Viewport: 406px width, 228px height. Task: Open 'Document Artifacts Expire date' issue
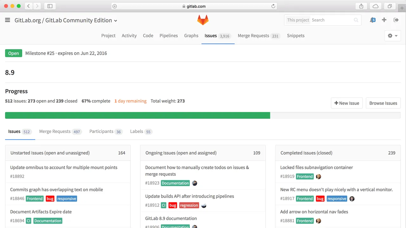click(x=41, y=212)
